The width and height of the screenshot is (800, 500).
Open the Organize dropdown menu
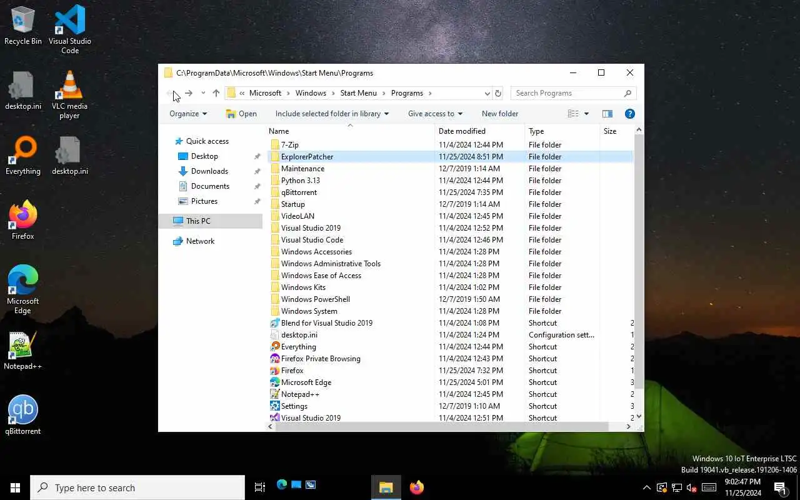coord(188,114)
